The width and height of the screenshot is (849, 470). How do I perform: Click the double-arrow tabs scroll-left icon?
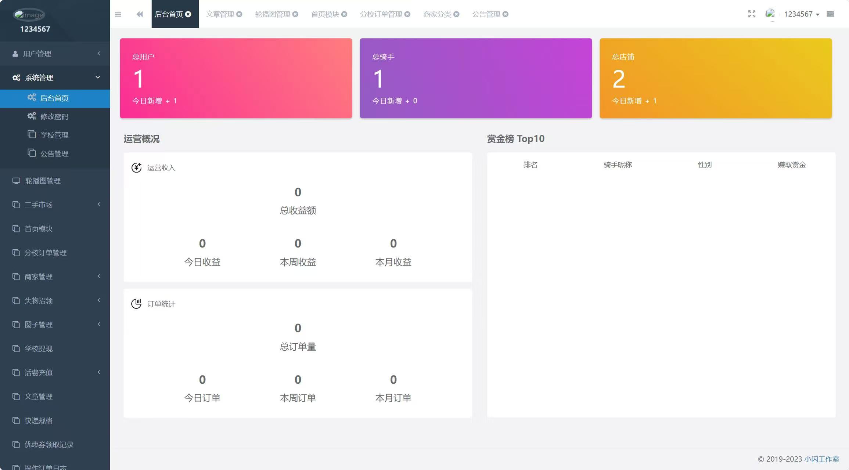[x=140, y=14]
